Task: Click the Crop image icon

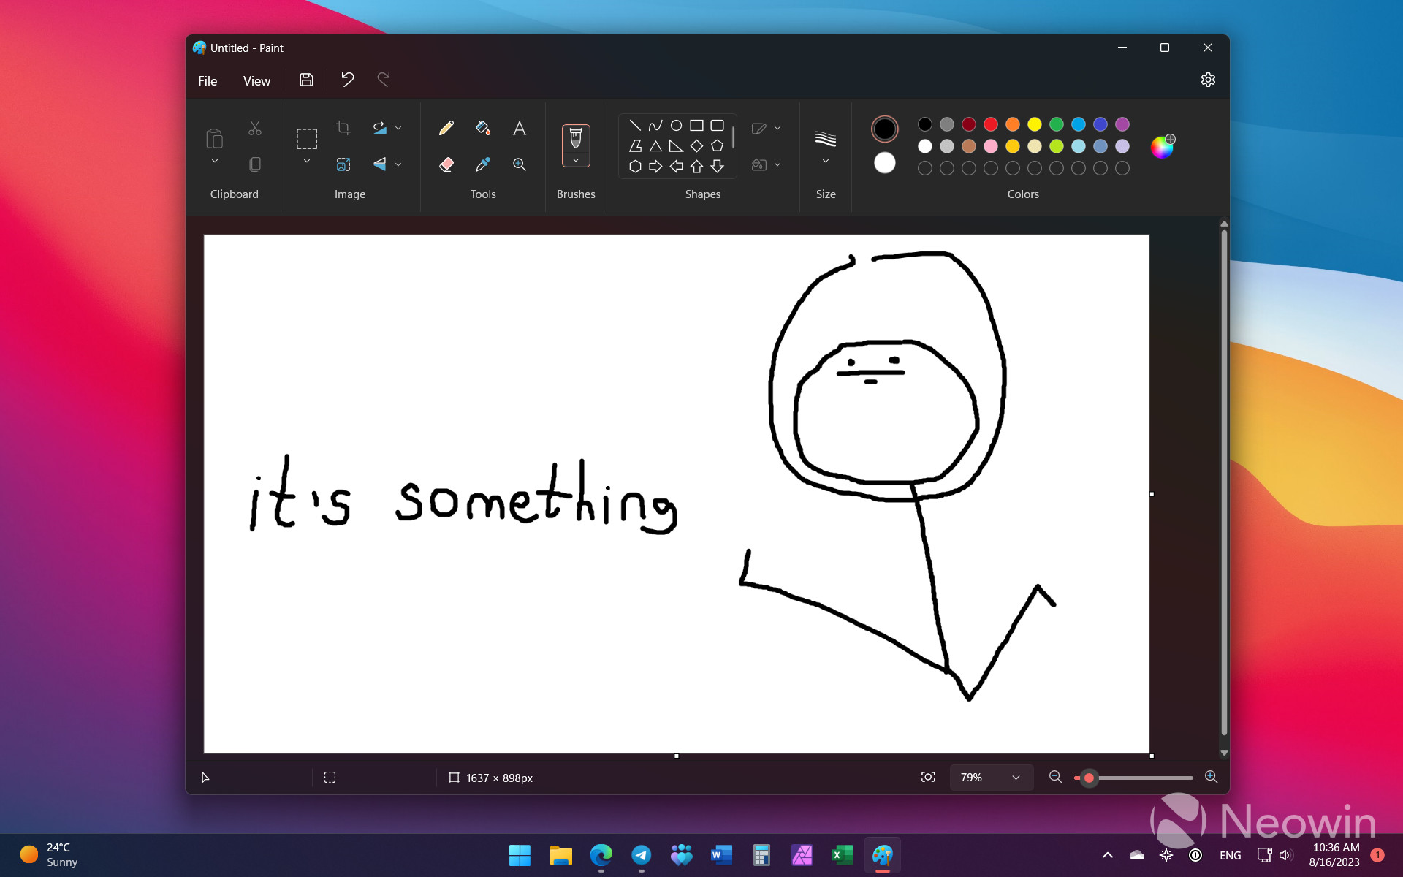Action: click(x=344, y=127)
